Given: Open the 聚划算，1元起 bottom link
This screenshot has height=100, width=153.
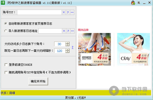Looking at the screenshot, I should tap(75, 98).
